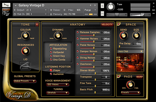
Task: Expand instrument menu arrow beside Galaxy Vintage D
Action: [16, 5]
